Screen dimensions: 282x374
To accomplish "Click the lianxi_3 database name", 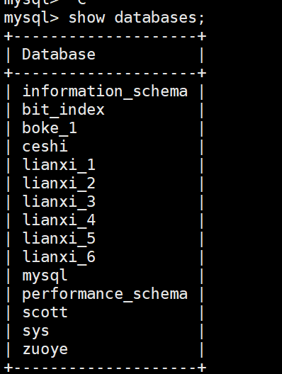I will point(59,202).
